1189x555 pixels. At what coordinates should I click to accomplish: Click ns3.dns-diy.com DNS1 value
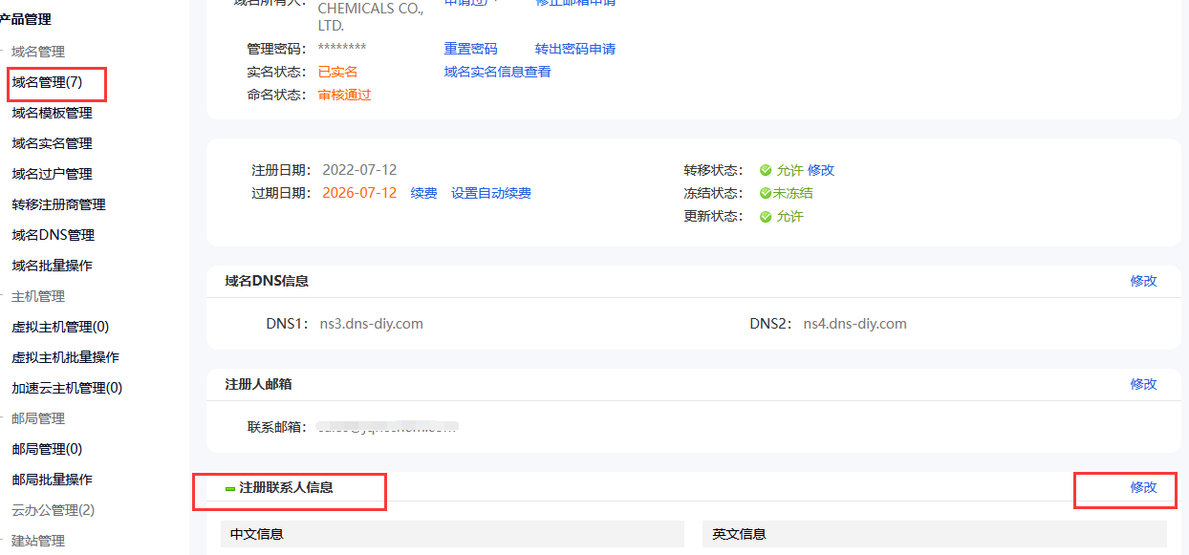pyautogui.click(x=371, y=324)
